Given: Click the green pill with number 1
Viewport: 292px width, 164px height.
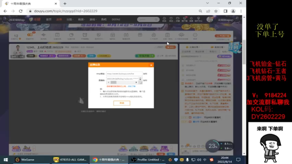Looking at the screenshot, I should pyautogui.click(x=145, y=56).
